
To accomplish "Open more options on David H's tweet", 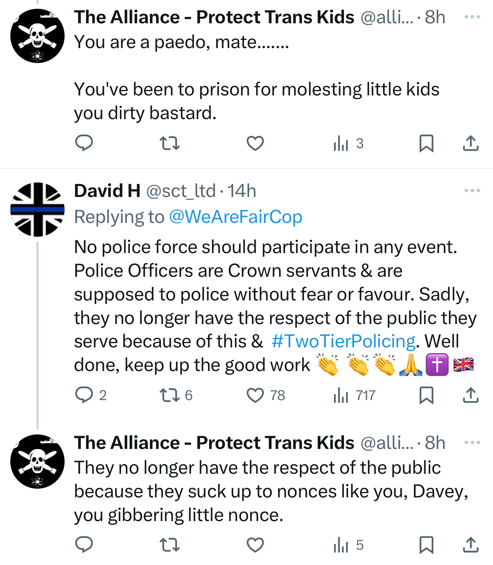I will 472,190.
